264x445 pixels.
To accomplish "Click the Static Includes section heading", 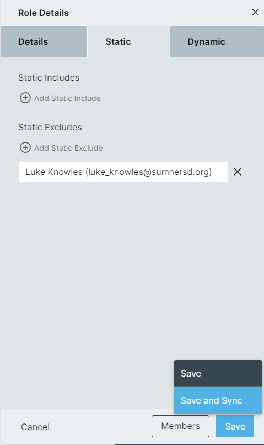I will coord(49,77).
